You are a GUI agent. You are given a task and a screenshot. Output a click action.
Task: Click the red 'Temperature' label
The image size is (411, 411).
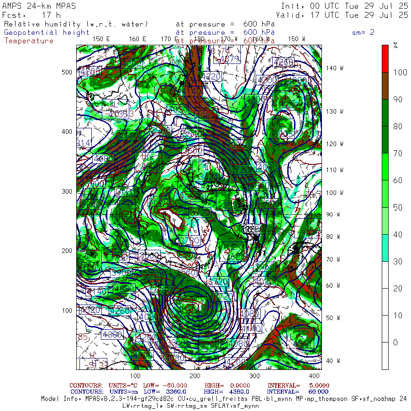tap(29, 41)
